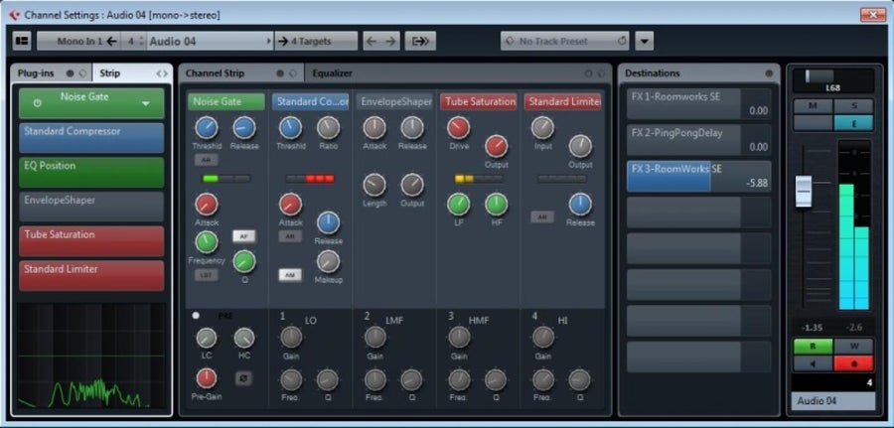Click the second circle icon on Equalizer tab
894x428 pixels.
click(601, 73)
